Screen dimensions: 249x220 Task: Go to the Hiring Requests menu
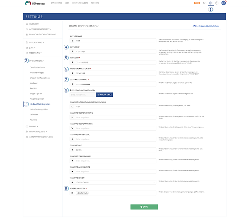[x=81, y=3]
